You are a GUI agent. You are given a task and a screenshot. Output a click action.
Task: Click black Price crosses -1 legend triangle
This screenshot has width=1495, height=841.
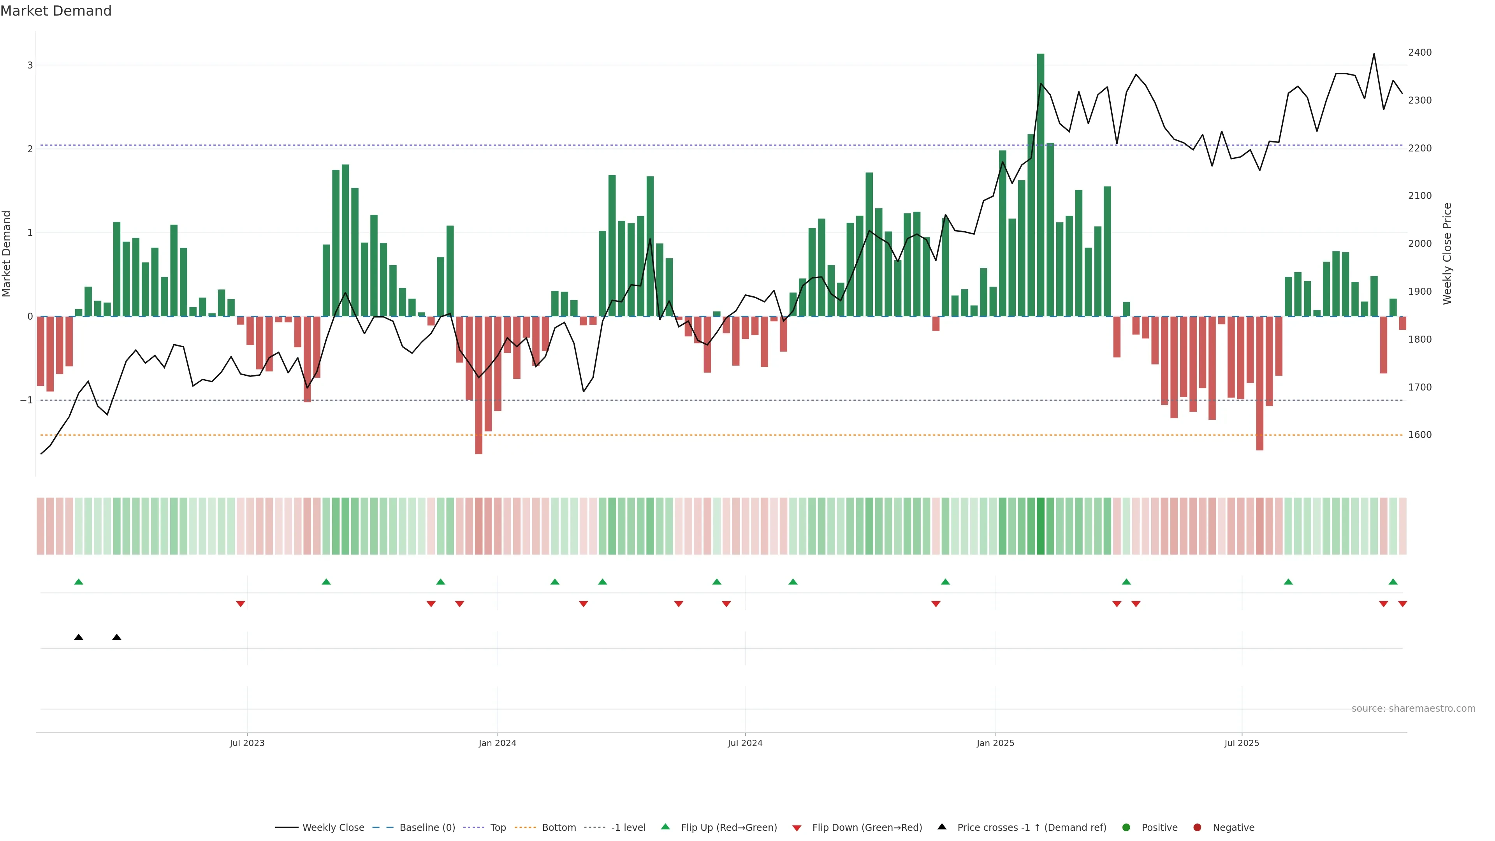click(942, 827)
